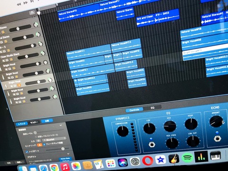Viewport: 228px width, 171px height.
Task: Select the Natural Vocal#17.1 region
Action: 89,53
